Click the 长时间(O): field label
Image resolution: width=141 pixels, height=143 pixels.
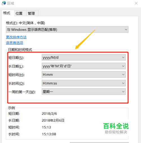17,83
